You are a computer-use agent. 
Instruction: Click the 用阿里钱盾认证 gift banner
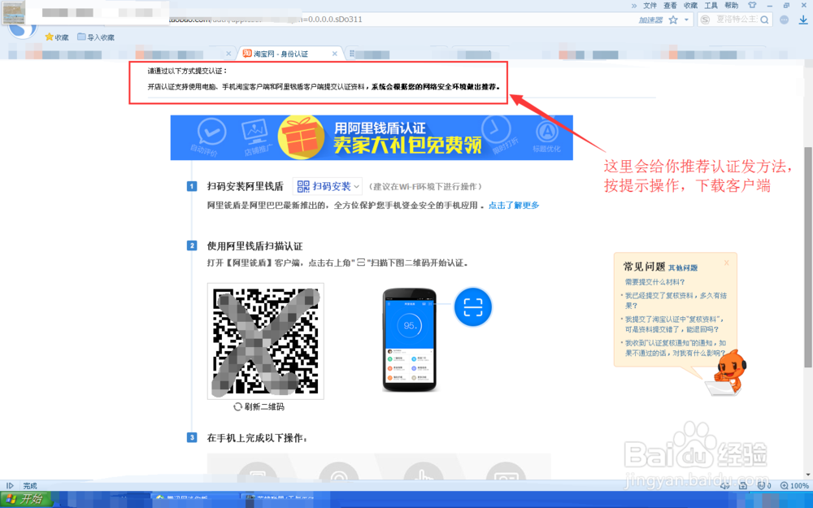tap(372, 137)
